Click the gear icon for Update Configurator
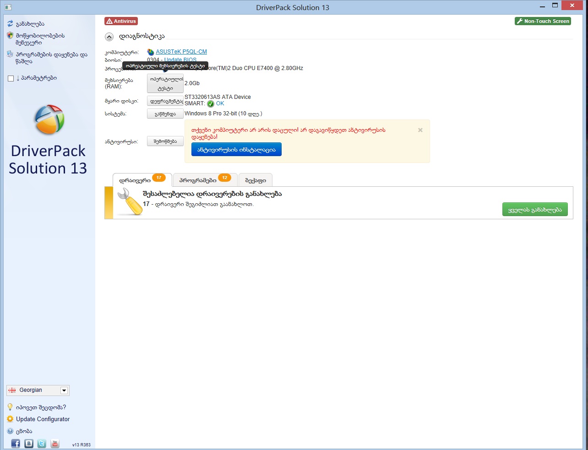The height and width of the screenshot is (450, 588). tap(10, 419)
